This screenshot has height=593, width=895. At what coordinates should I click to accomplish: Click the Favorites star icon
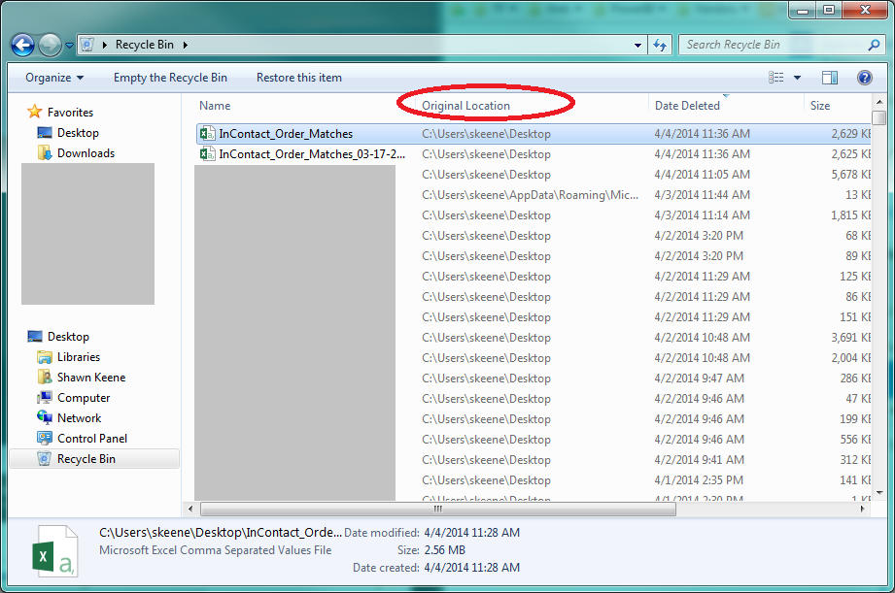pos(35,112)
